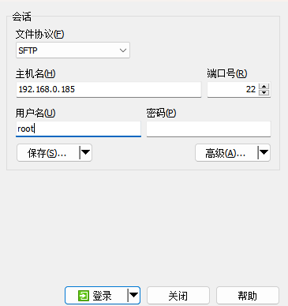Increase port number with up spinner arrow

click(x=264, y=86)
